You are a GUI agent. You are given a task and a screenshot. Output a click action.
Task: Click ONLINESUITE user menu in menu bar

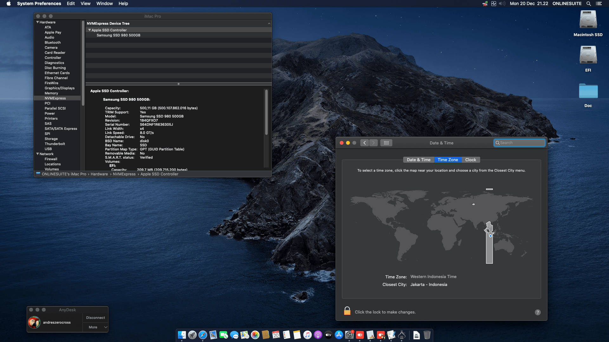(x=567, y=3)
